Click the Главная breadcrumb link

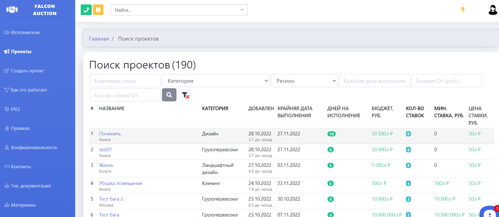[x=99, y=39]
